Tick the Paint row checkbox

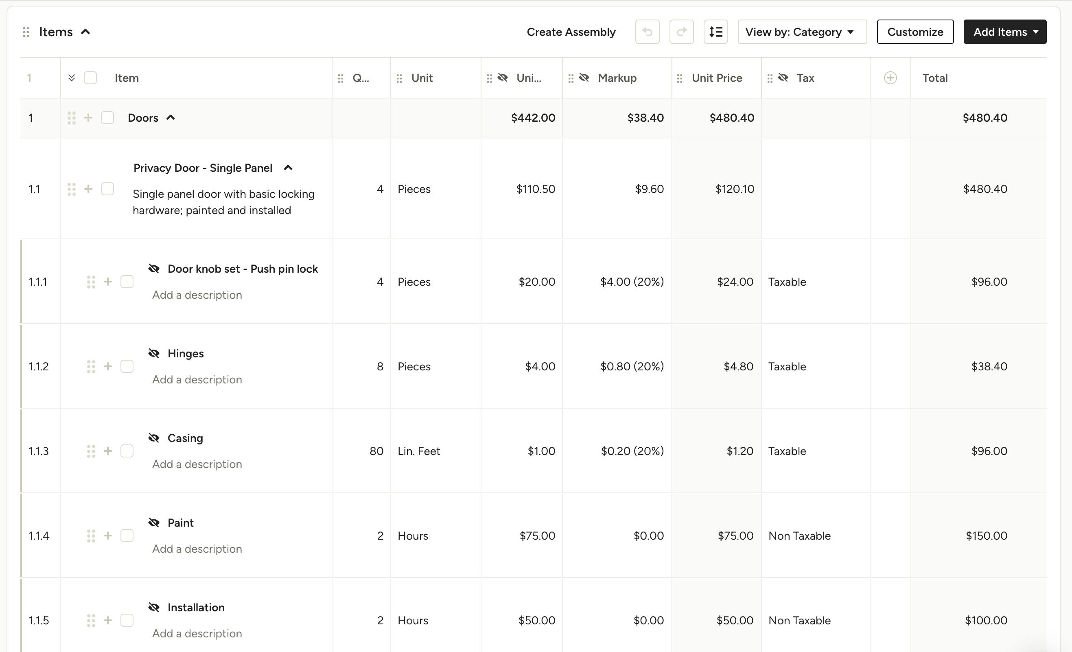click(x=127, y=536)
